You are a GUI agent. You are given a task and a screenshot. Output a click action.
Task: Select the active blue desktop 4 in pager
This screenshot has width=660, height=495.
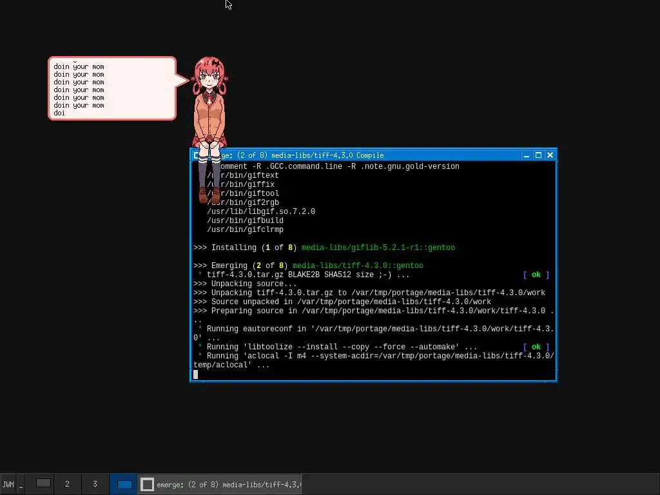tap(124, 484)
